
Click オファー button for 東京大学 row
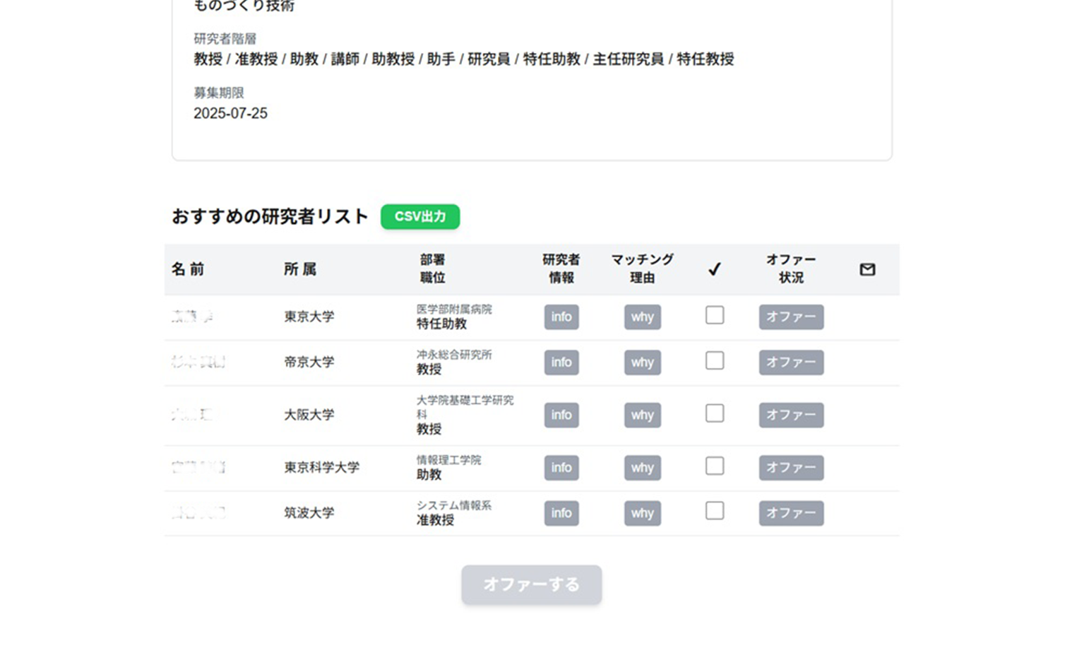[790, 317]
